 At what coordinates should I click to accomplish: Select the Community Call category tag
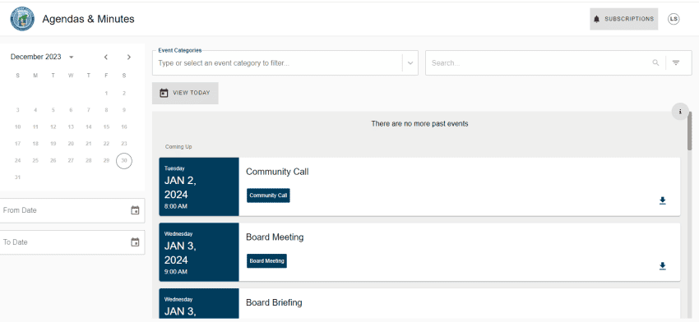268,195
